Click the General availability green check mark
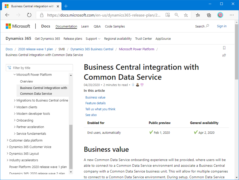Viewport: 239px width, 180px height. click(x=196, y=132)
